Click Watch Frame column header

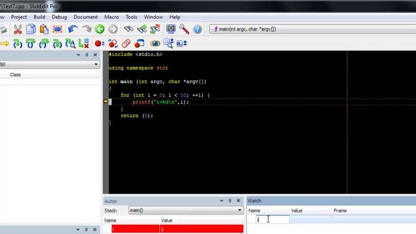pyautogui.click(x=340, y=211)
